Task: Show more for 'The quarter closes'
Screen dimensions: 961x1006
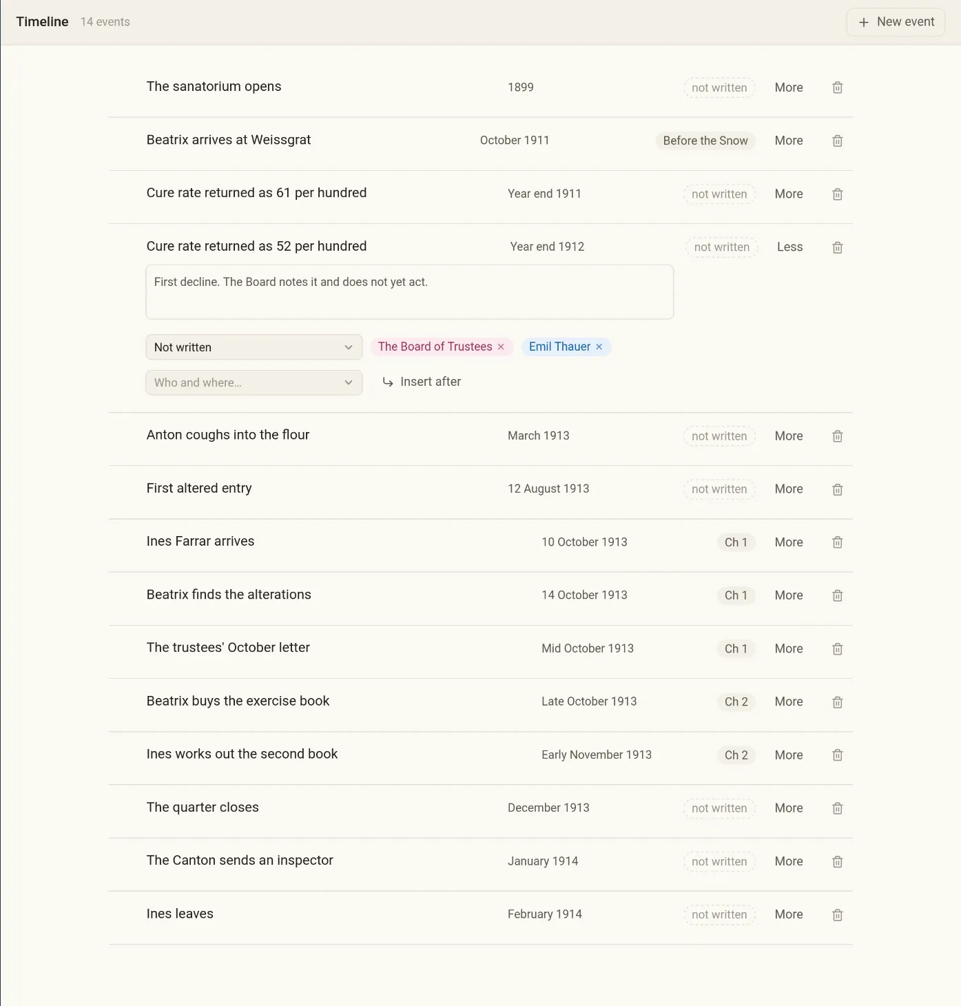Action: point(789,808)
